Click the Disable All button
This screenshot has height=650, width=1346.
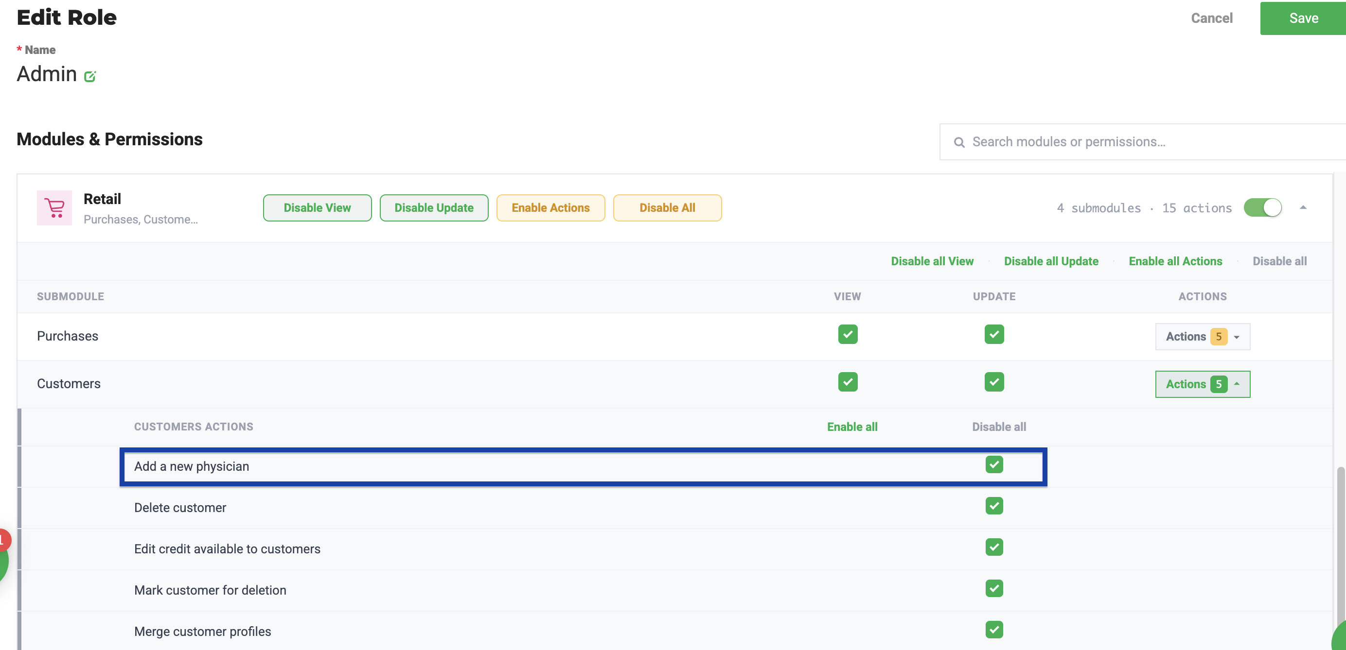(x=667, y=208)
